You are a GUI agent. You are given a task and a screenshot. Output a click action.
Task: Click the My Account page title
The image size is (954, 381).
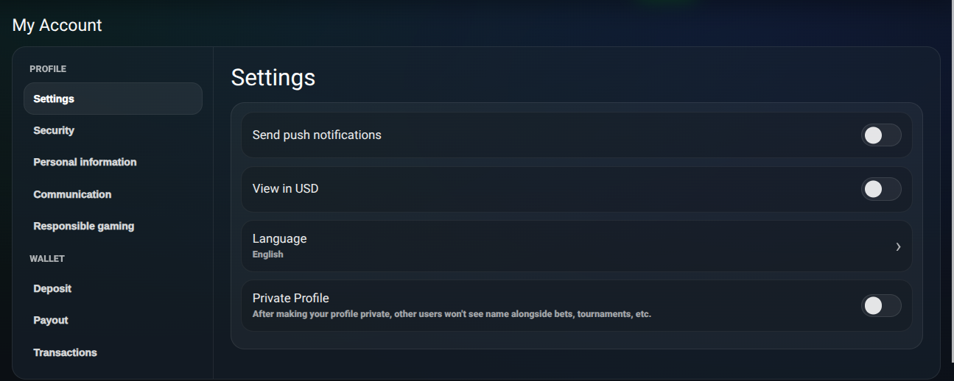(x=57, y=25)
